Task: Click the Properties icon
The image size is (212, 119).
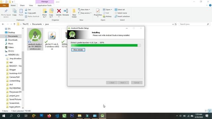Action: point(98,11)
